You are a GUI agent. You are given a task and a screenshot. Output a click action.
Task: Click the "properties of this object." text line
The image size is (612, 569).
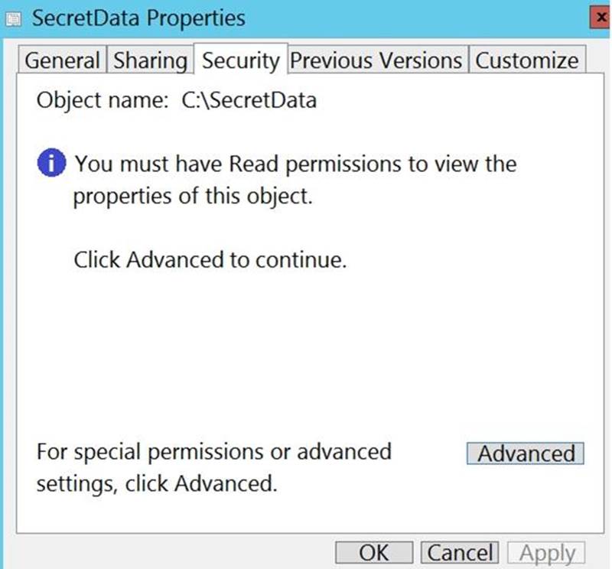[193, 196]
